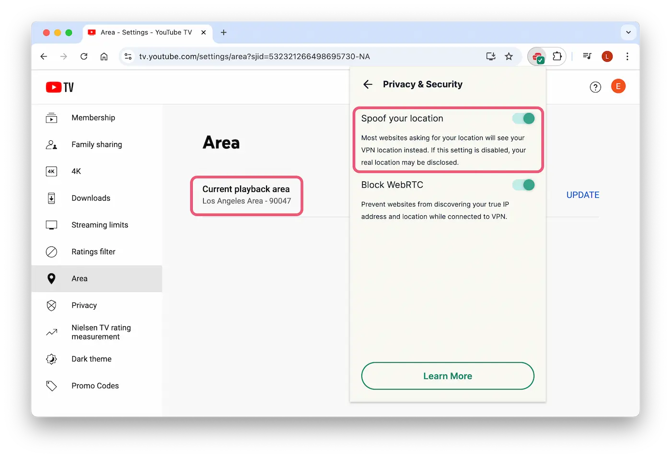Open Dark theme settings via moon icon
The height and width of the screenshot is (458, 671).
[51, 359]
